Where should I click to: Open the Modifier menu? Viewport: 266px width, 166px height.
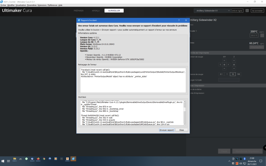pyautogui.click(x=11, y=5)
